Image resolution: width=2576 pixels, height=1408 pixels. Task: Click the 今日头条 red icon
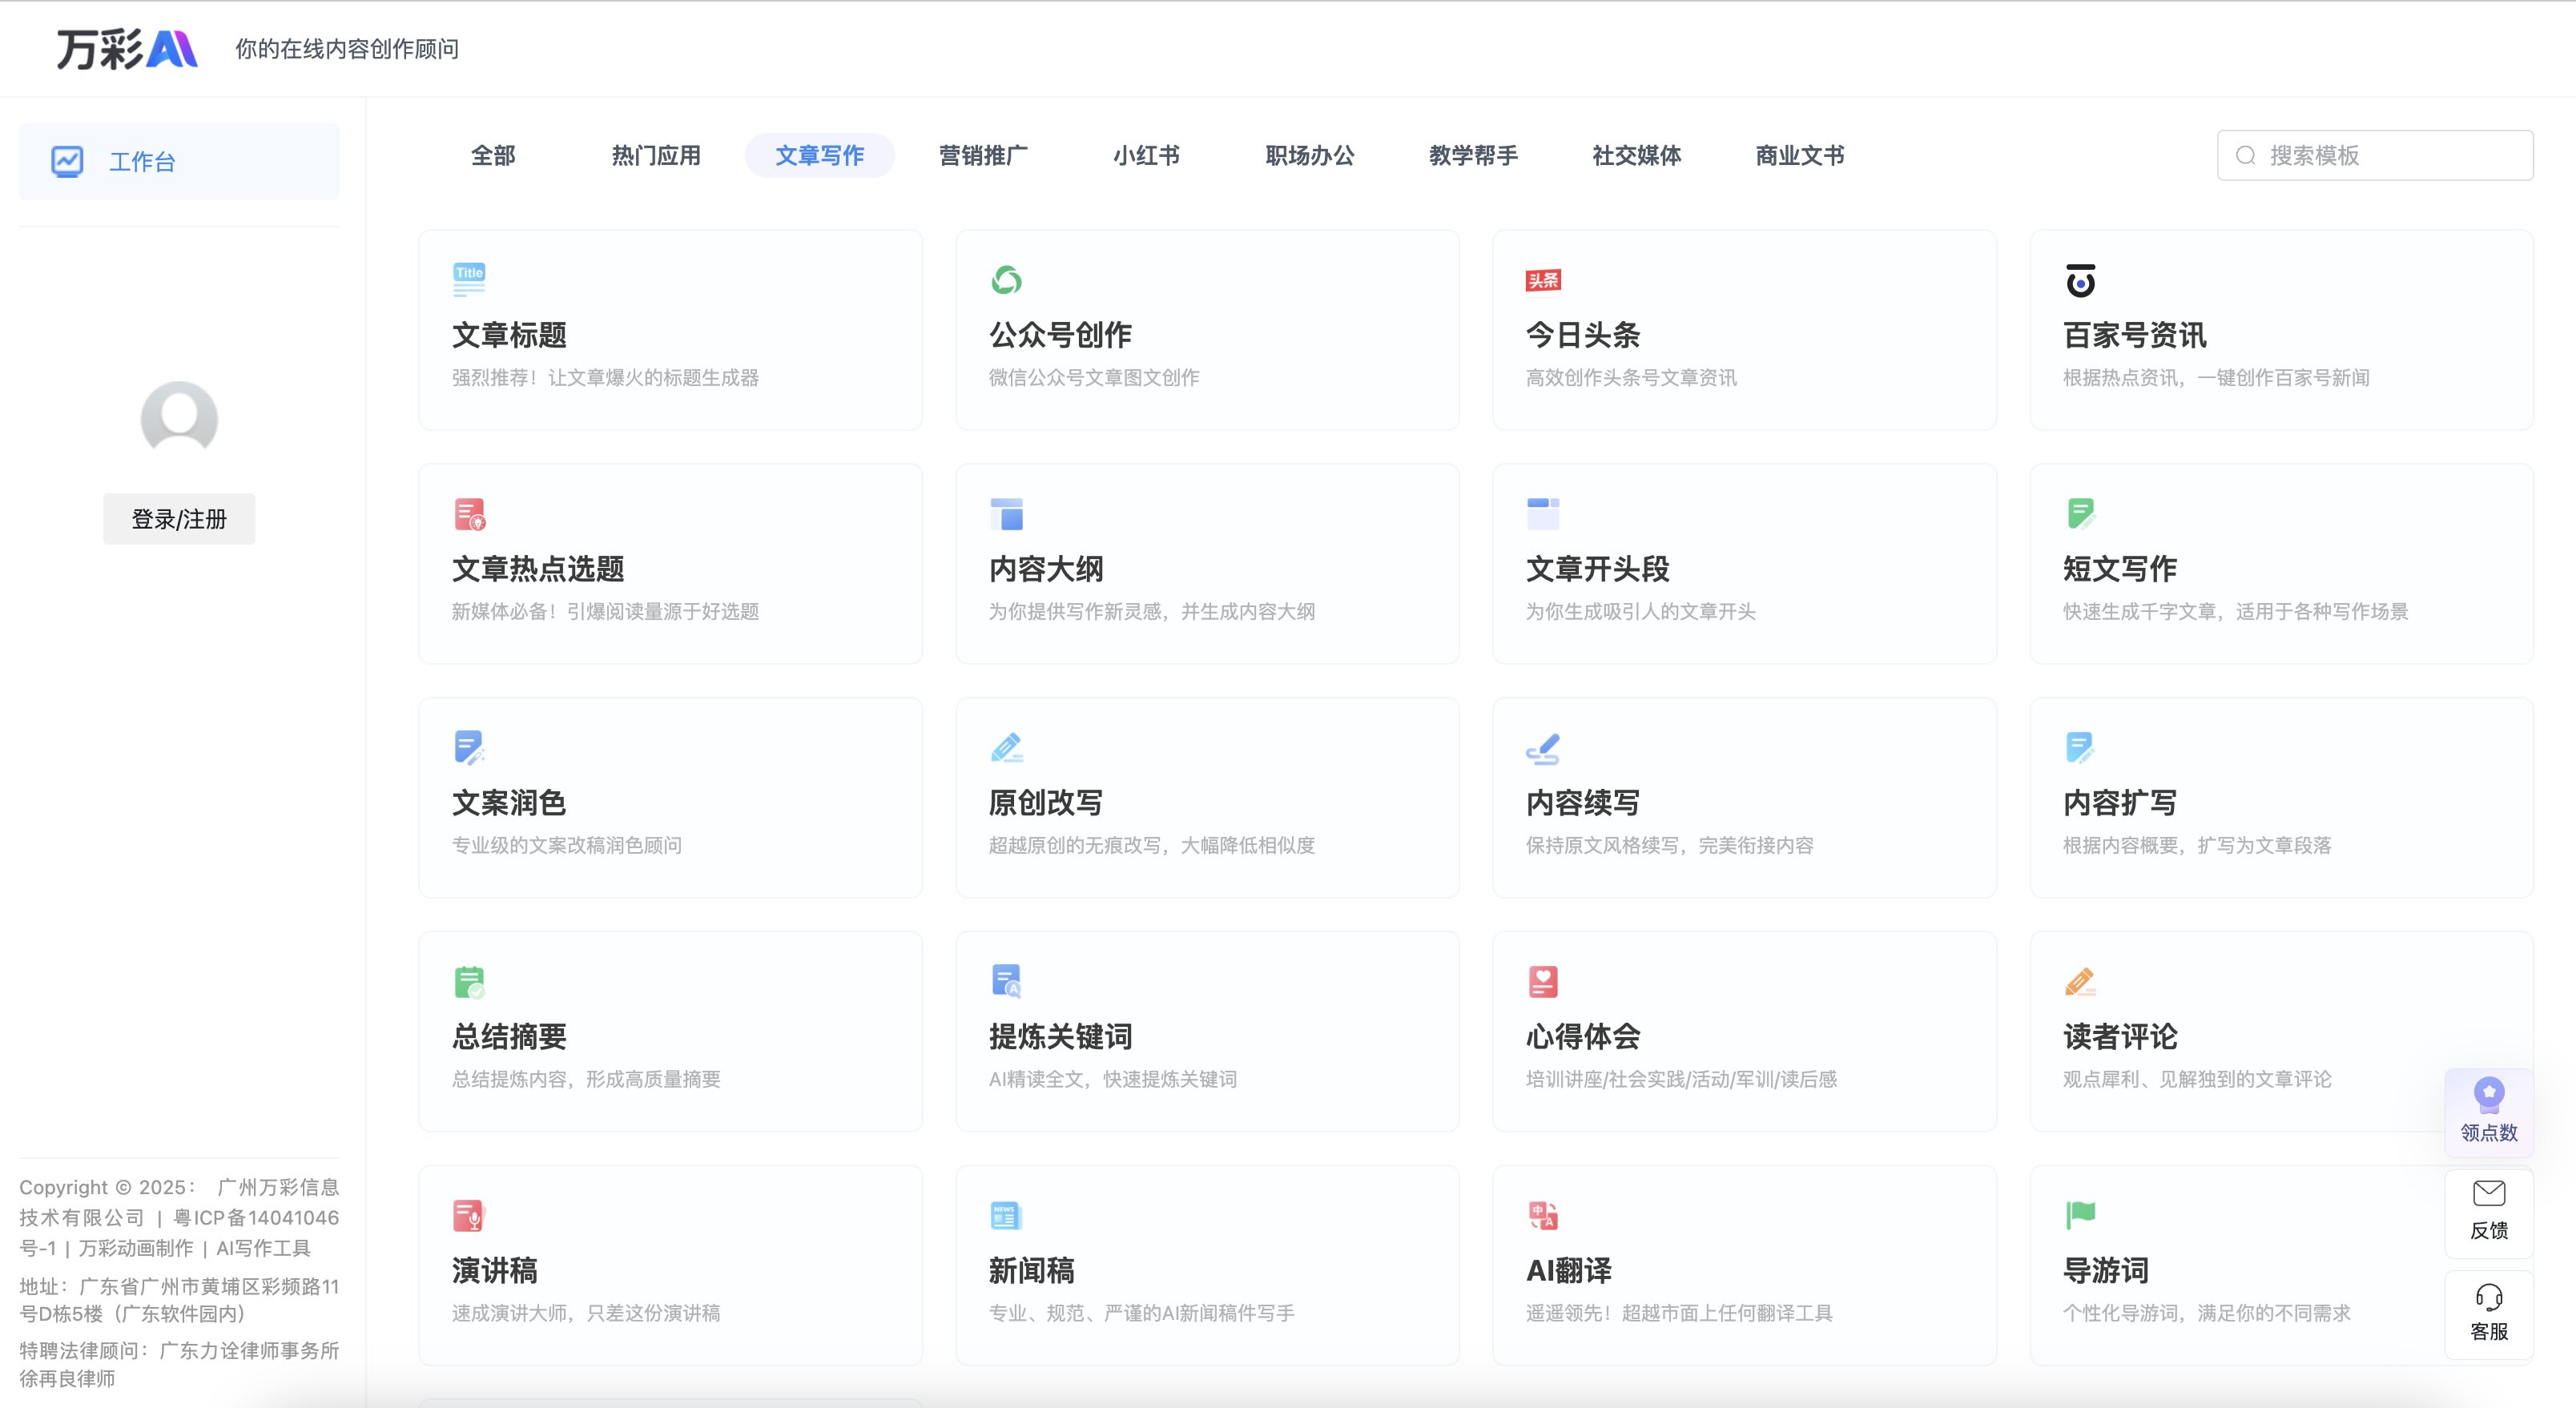pos(1543,280)
